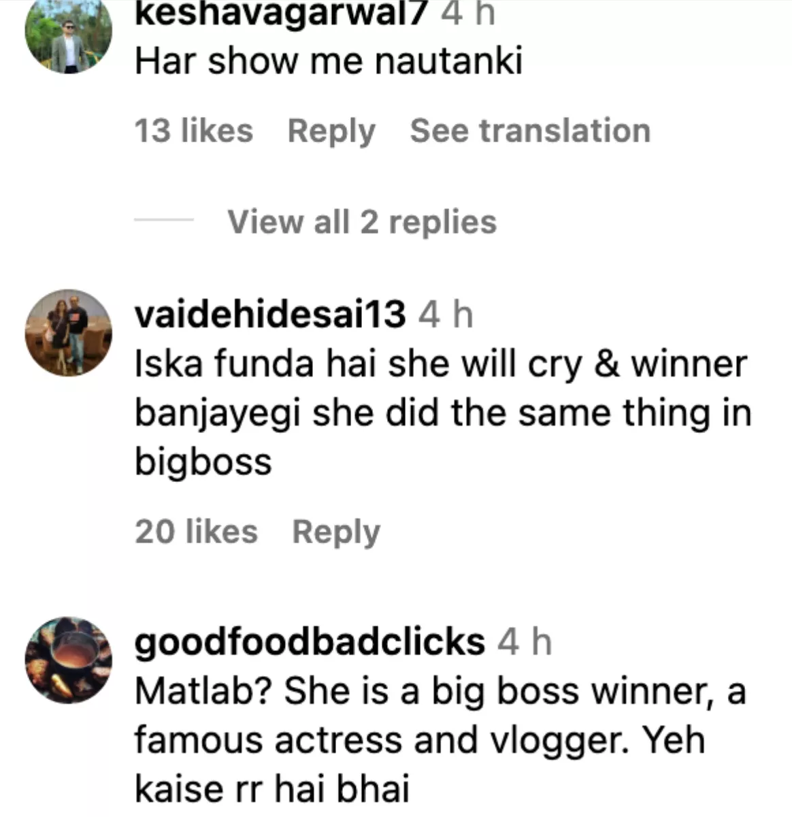792x817 pixels.
Task: View the 13 likes list
Action: [194, 131]
